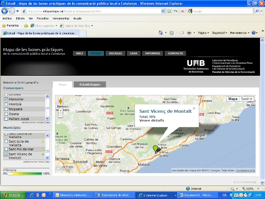Click the Print icon

pyautogui.click(x=189, y=33)
